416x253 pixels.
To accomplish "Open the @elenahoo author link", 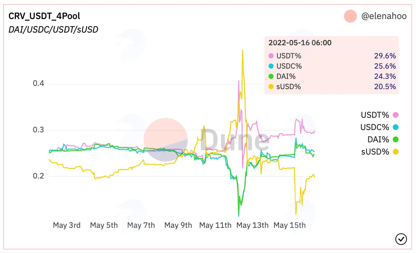I will pos(384,16).
